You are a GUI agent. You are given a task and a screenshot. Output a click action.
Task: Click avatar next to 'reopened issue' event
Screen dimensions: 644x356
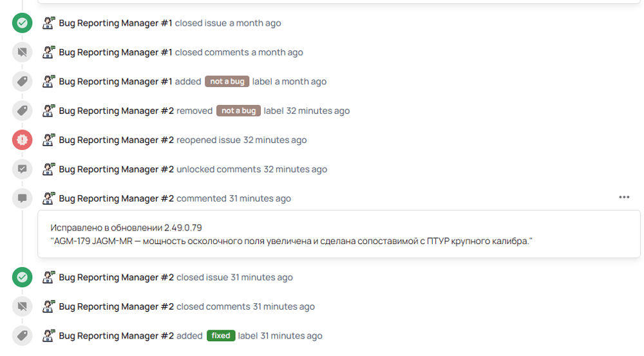point(48,140)
